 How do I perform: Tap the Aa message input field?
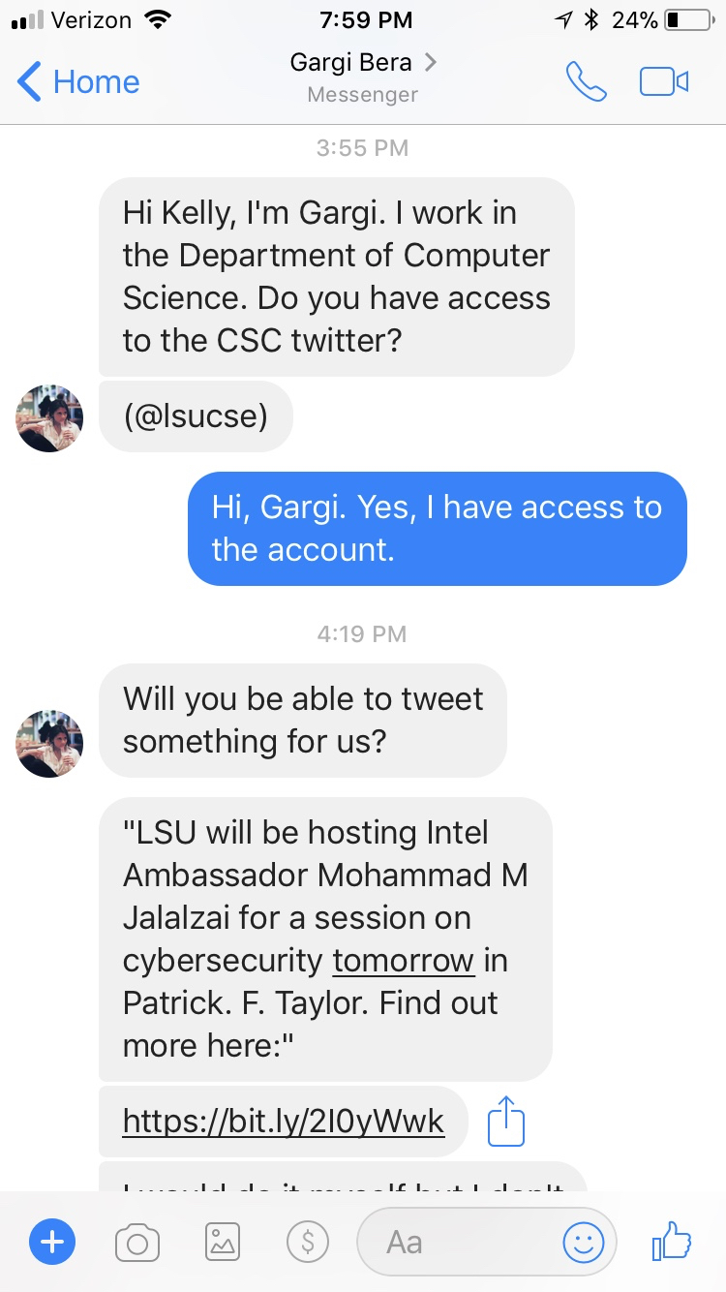tap(455, 1241)
